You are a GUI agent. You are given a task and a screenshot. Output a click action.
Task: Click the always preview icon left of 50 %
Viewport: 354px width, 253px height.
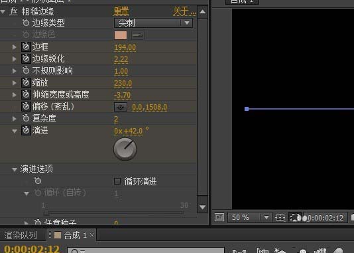tap(219, 218)
